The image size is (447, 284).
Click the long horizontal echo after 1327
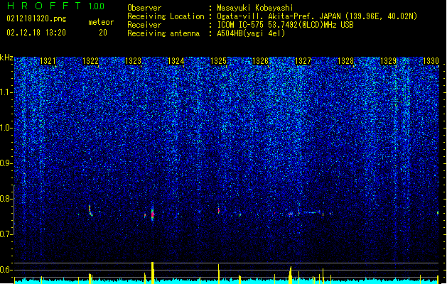(x=311, y=212)
